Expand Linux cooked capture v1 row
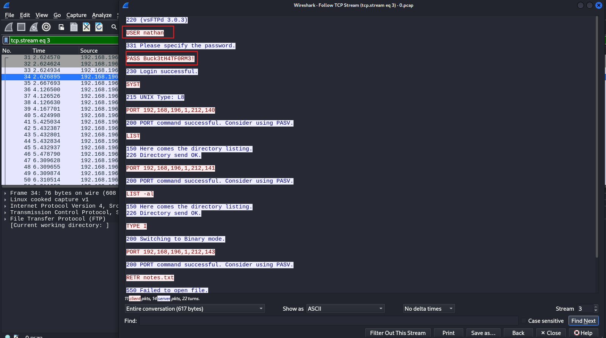 [x=5, y=200]
